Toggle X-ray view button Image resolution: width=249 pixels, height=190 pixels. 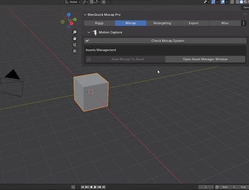tap(232, 2)
